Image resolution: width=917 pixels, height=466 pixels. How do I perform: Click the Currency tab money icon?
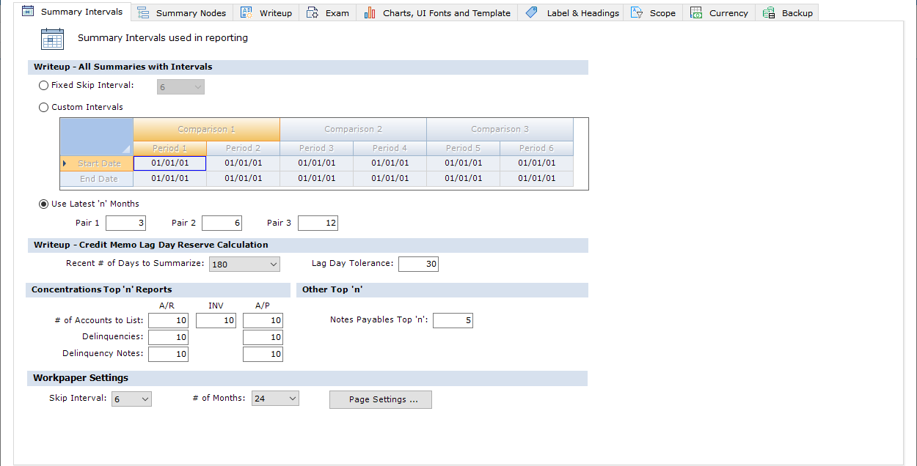click(x=696, y=13)
